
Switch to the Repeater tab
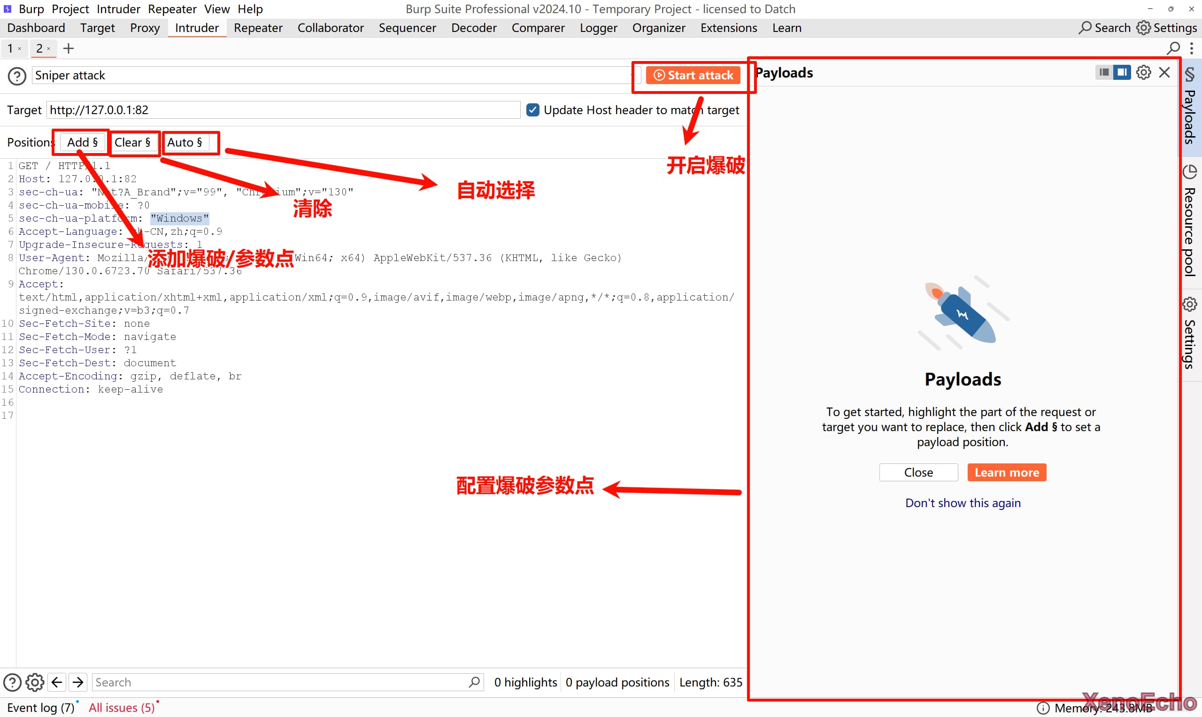tap(258, 28)
